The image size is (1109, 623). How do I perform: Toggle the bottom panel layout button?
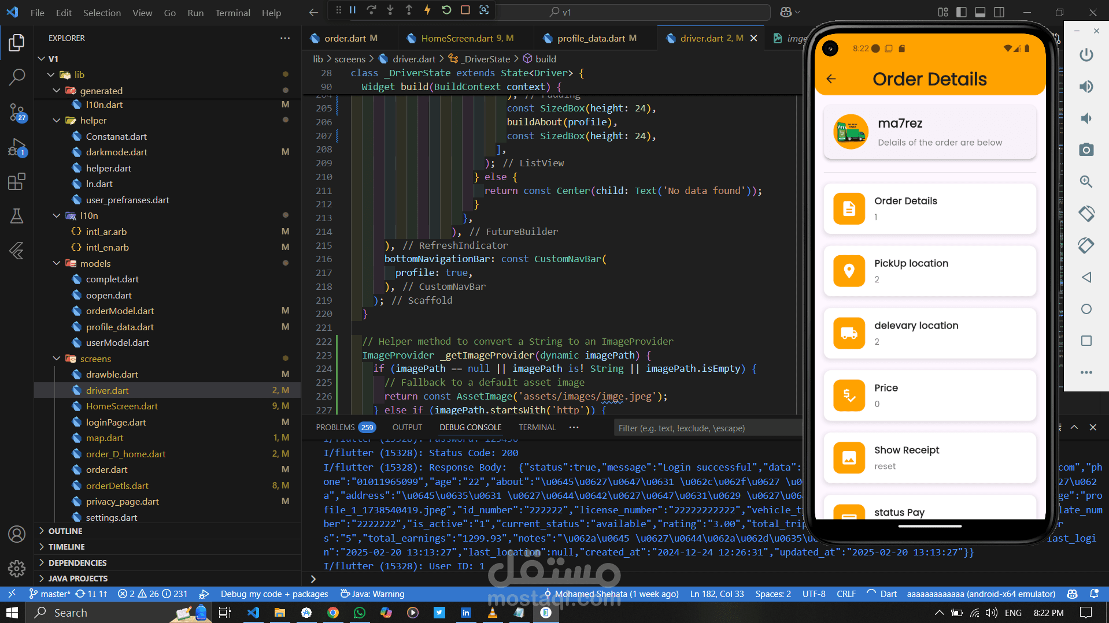point(980,12)
